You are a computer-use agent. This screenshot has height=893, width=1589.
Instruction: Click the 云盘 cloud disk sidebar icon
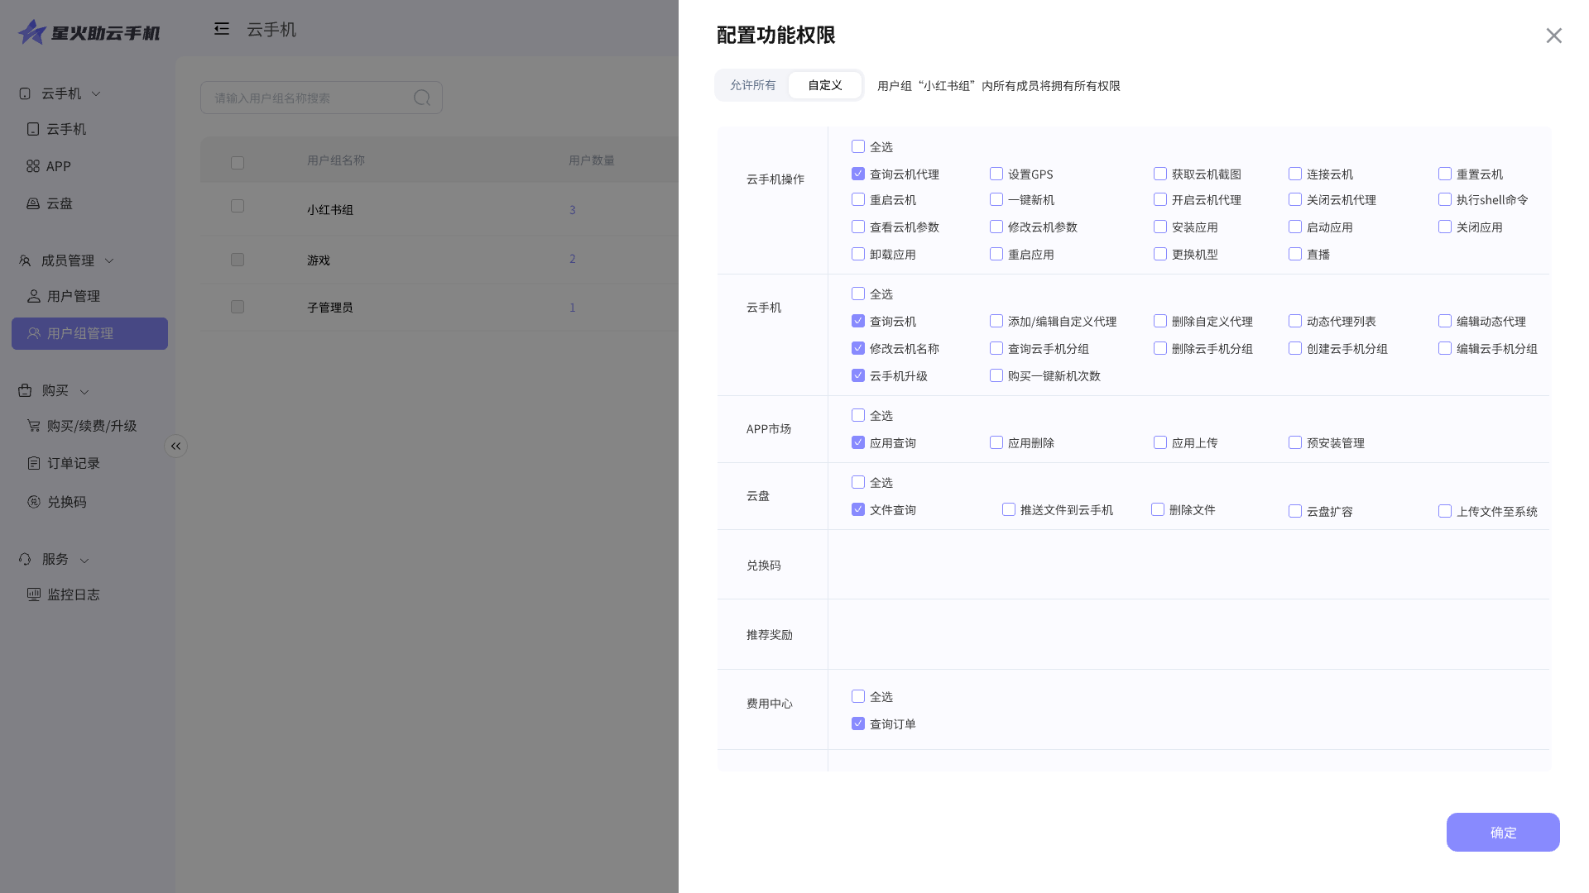(x=33, y=203)
